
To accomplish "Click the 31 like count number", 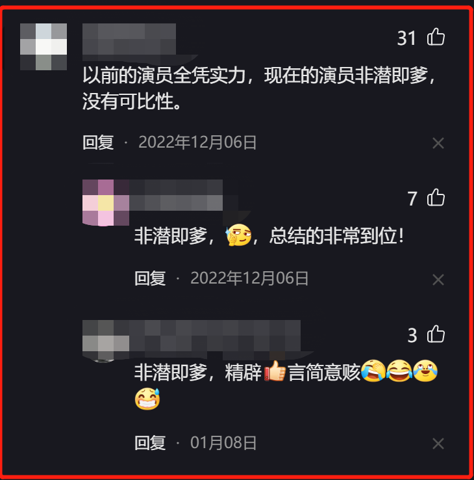I will 406,38.
